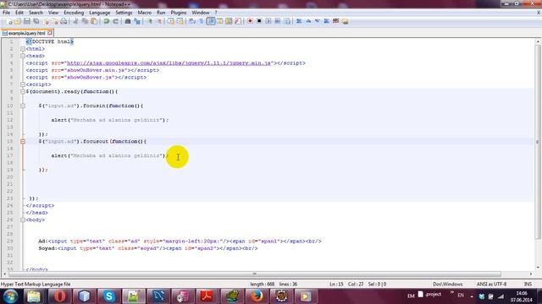The width and height of the screenshot is (542, 304).
Task: Click the Copy toolbar icon
Action: 85,21
